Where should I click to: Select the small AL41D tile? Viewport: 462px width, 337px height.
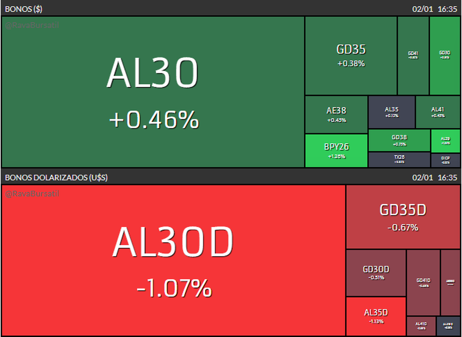421,326
